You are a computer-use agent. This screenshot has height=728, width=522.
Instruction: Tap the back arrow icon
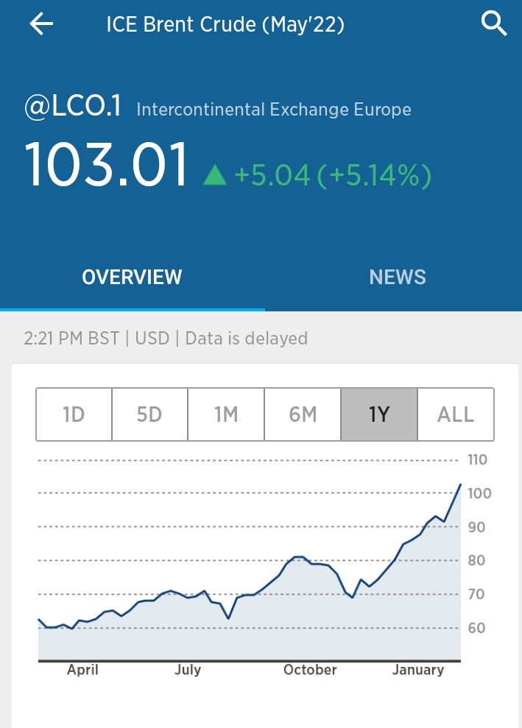pyautogui.click(x=41, y=24)
